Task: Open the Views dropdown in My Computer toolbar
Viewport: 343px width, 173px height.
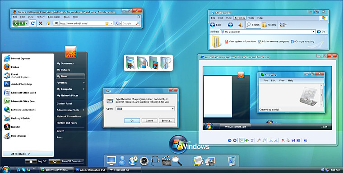Action: [x=283, y=25]
